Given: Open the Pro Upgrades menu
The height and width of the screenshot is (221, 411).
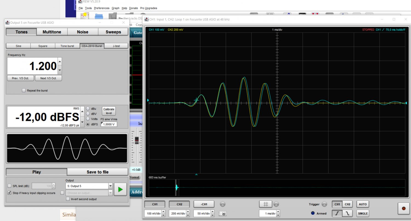Looking at the screenshot, I should (x=149, y=8).
